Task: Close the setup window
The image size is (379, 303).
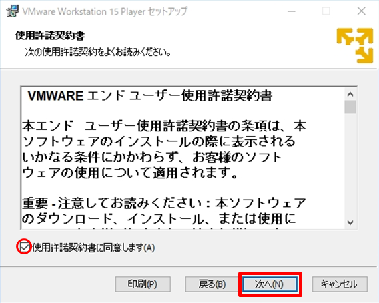Action: tap(362, 11)
